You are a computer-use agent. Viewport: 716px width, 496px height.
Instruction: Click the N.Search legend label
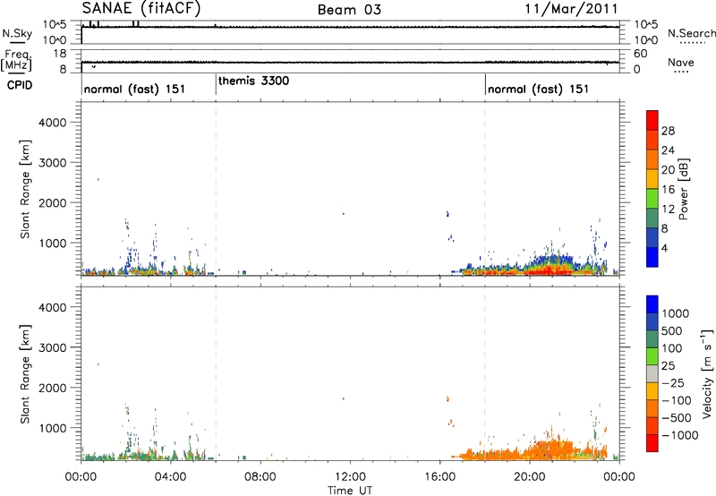pyautogui.click(x=691, y=33)
